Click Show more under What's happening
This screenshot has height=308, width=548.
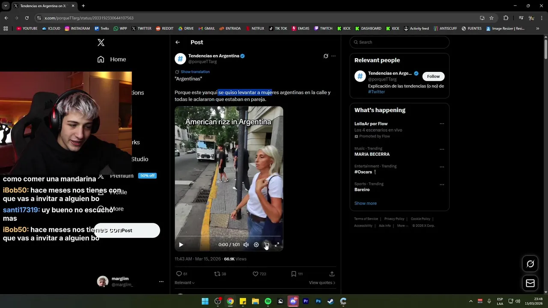click(365, 203)
